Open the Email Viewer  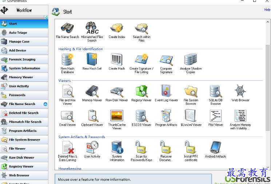[x=67, y=116]
